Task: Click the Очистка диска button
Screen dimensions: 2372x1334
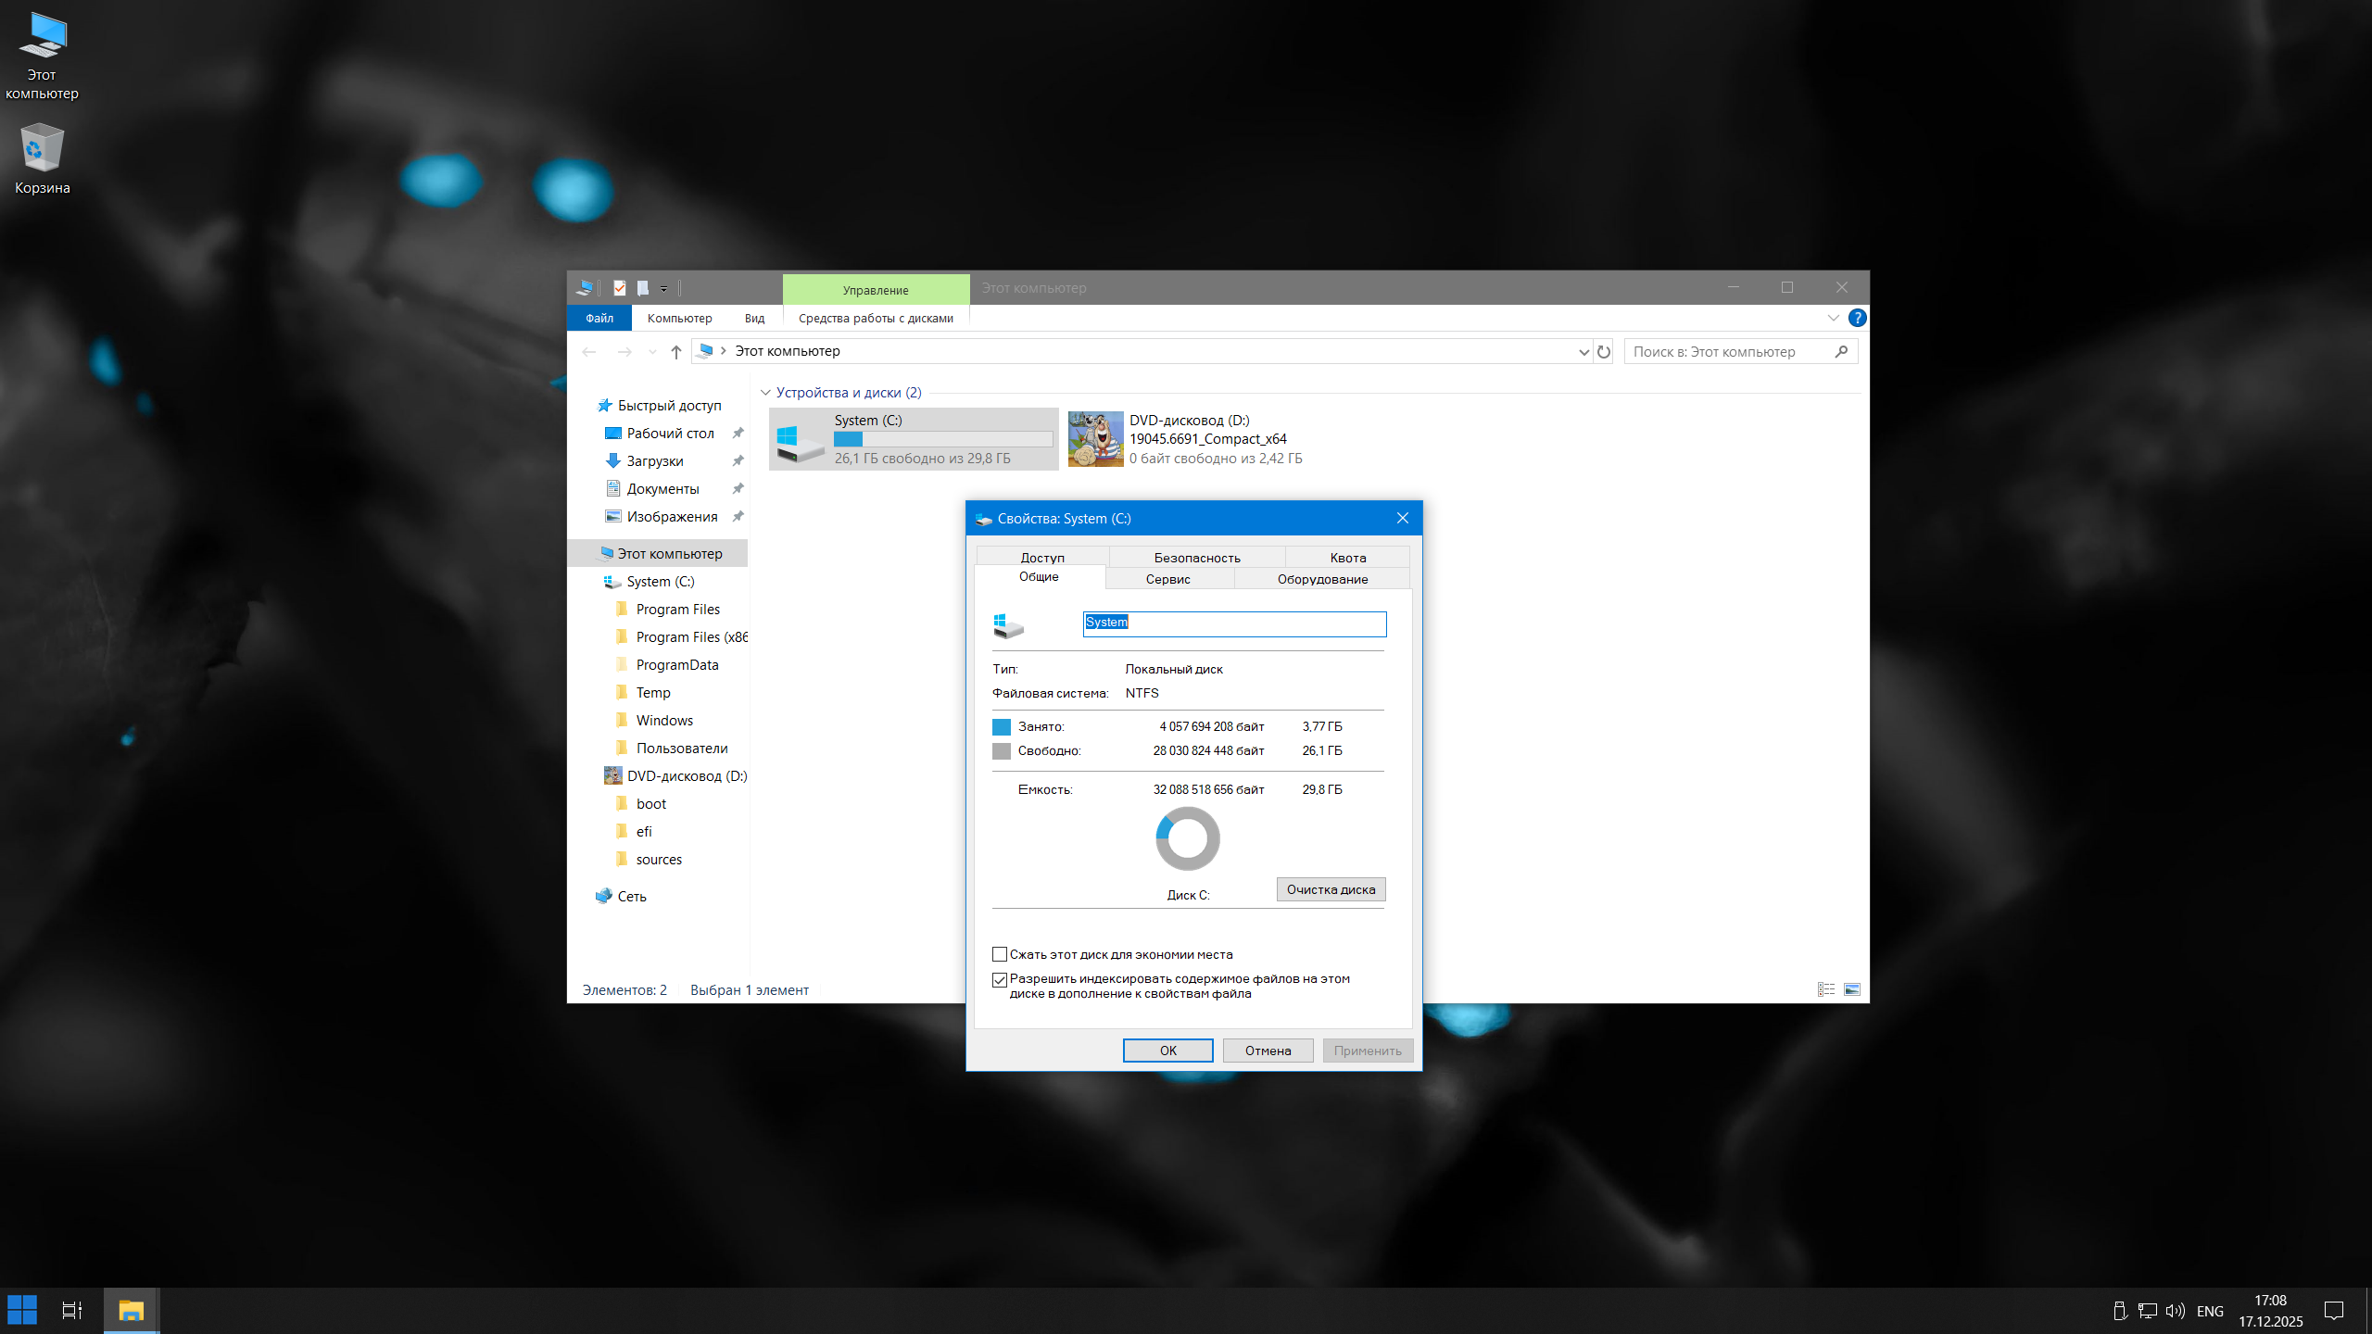Action: pos(1331,889)
